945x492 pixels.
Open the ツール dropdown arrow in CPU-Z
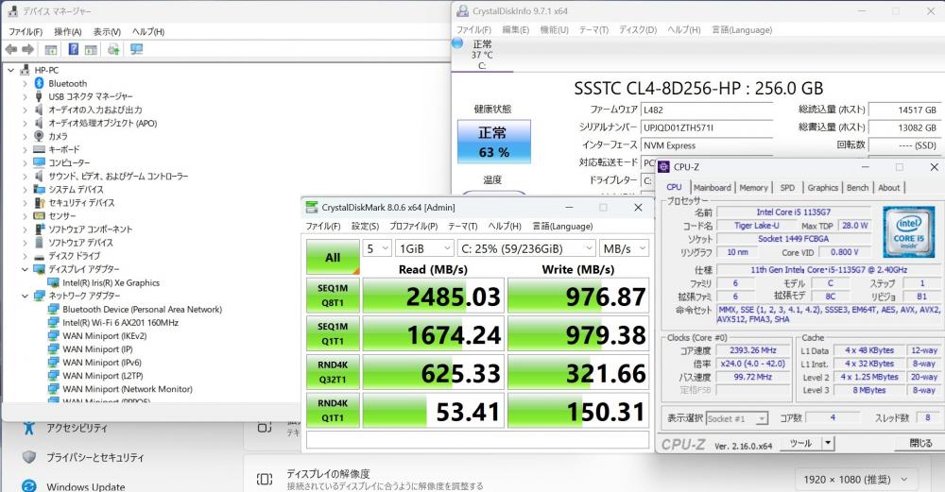coord(829,443)
